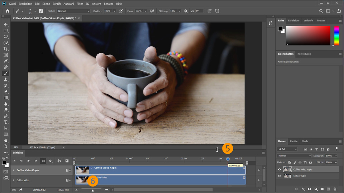The height and width of the screenshot is (193, 344).
Task: Select the Move tool
Action: [x=6, y=25]
